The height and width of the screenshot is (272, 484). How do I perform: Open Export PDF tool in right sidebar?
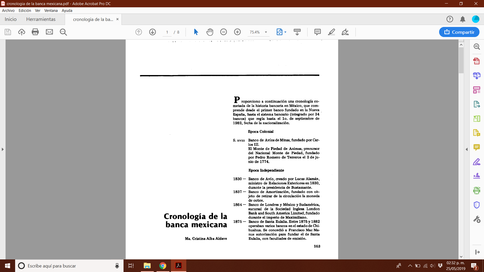point(476,104)
